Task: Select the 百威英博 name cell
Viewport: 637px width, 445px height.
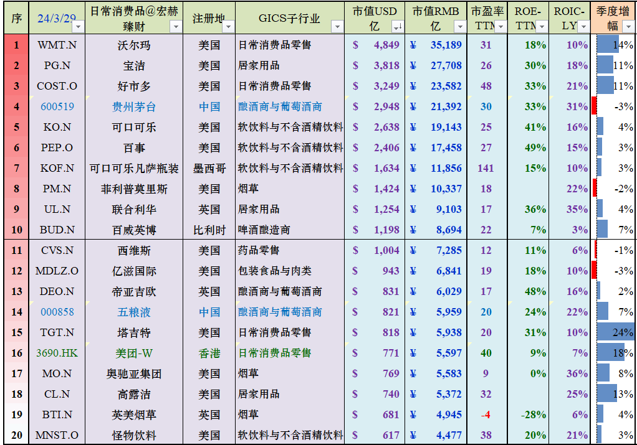Action: click(x=134, y=230)
